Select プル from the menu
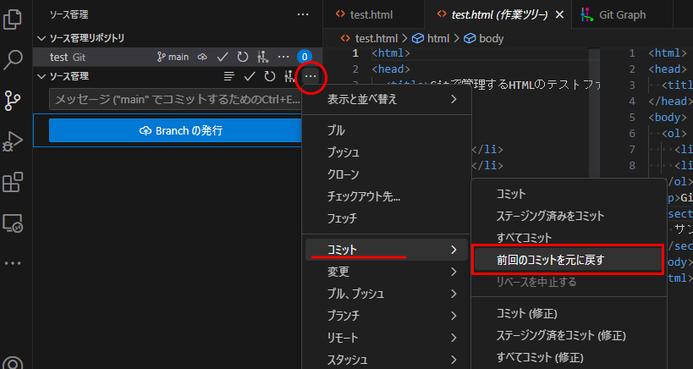Viewport: 693px width, 369px height. pos(387,130)
